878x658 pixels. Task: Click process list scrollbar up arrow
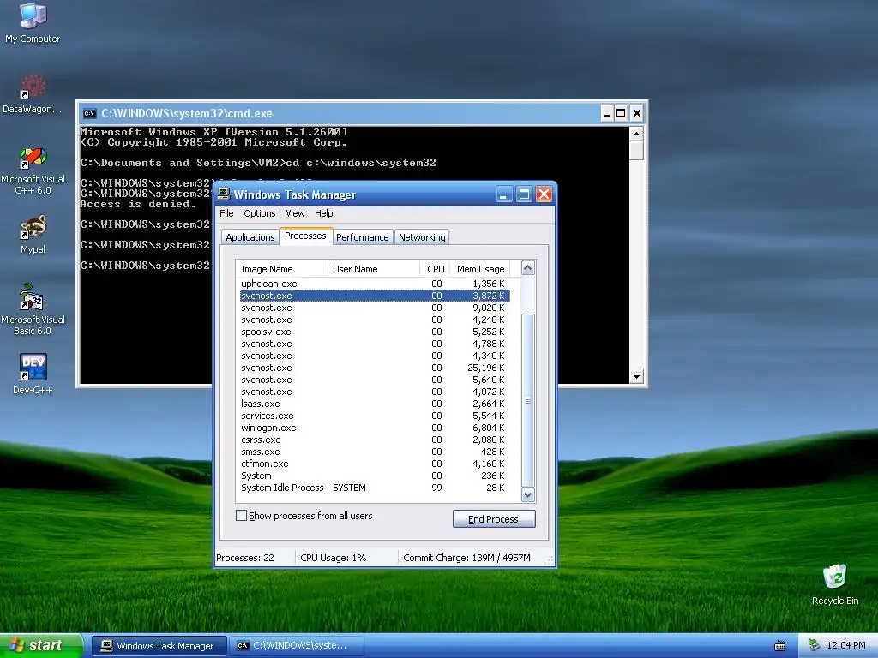tap(527, 268)
